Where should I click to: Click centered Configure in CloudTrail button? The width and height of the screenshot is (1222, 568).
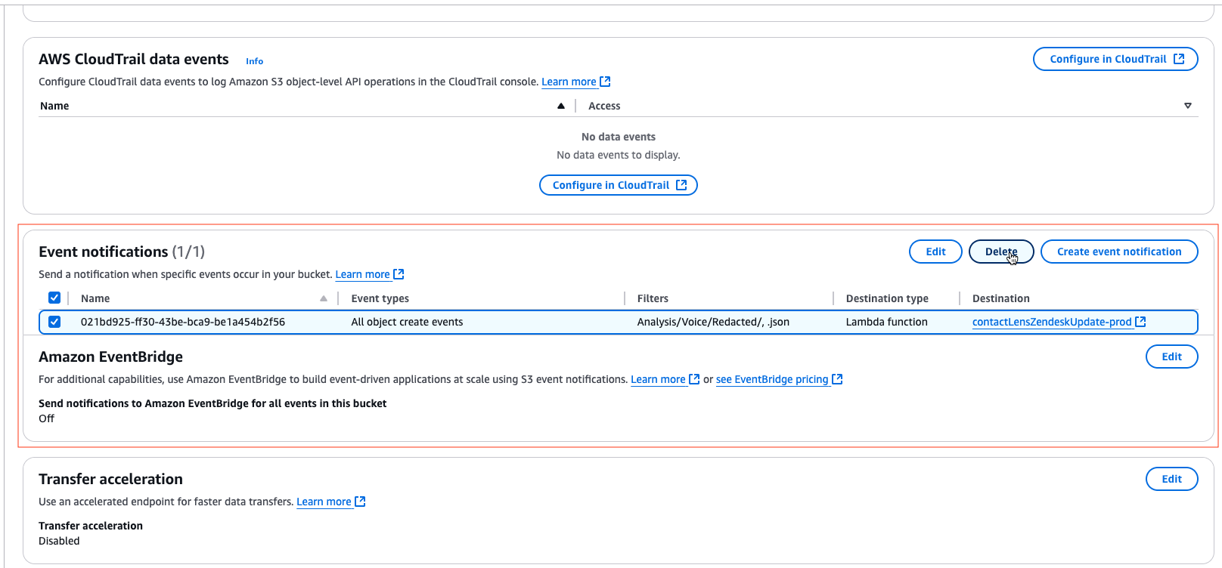618,185
